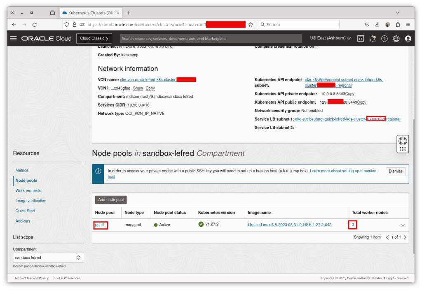The image size is (422, 290).
Task: Click the browser Search box
Action: click(x=299, y=25)
